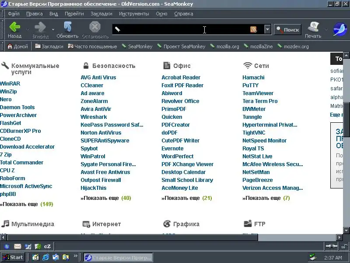Click the vertical scrollbar down arrow

[x=346, y=231]
